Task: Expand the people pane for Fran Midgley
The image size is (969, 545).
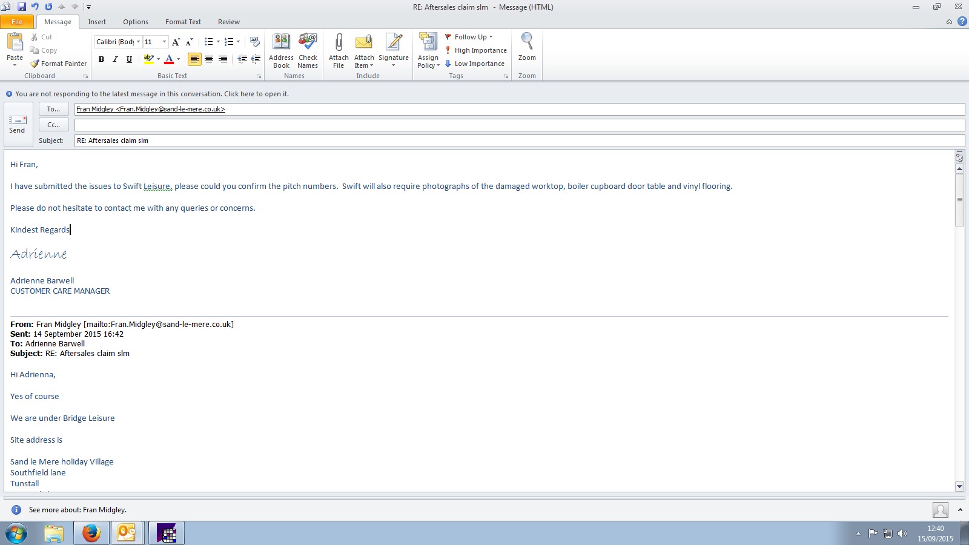Action: point(960,510)
